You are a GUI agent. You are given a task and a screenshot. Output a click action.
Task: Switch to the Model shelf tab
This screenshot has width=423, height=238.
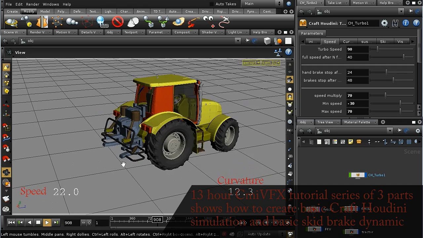(x=45, y=12)
